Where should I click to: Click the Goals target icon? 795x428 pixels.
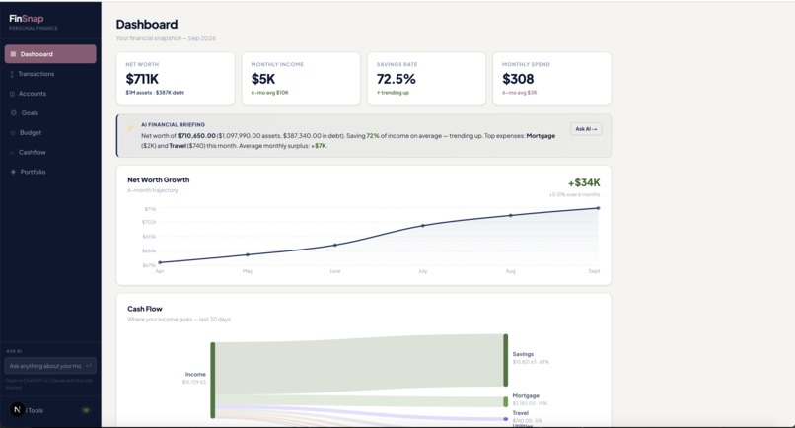click(x=13, y=113)
